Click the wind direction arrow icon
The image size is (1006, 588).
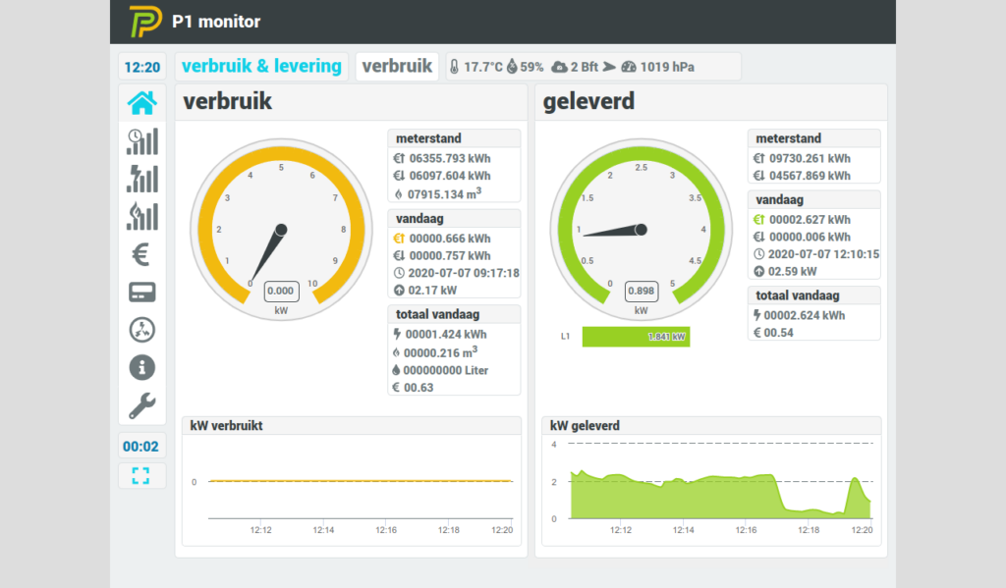pyautogui.click(x=609, y=67)
